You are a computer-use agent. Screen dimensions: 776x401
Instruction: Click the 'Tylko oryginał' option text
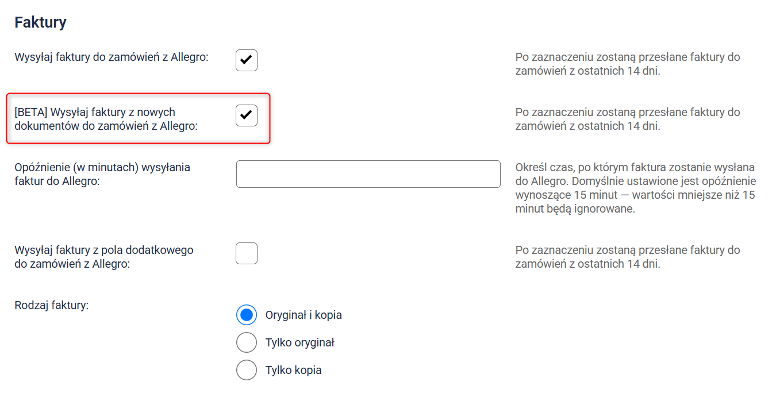(299, 342)
